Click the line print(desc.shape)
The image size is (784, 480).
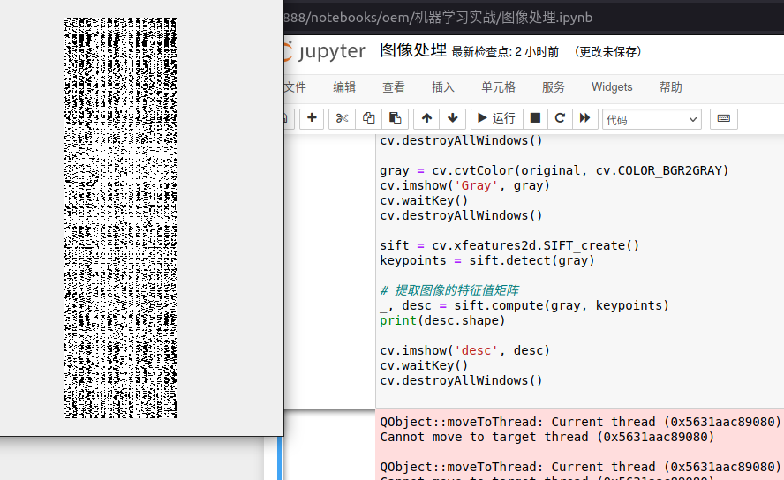tap(442, 320)
